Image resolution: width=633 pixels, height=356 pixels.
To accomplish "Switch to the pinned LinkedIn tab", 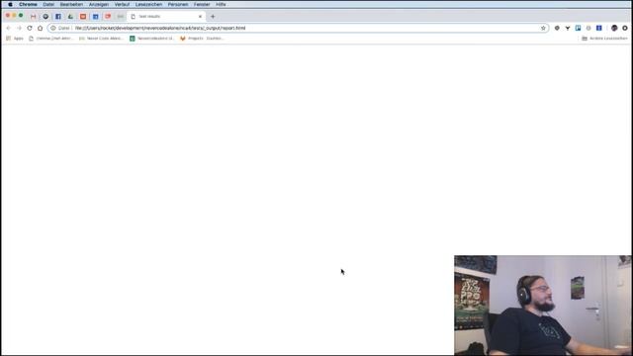I will [x=96, y=17].
